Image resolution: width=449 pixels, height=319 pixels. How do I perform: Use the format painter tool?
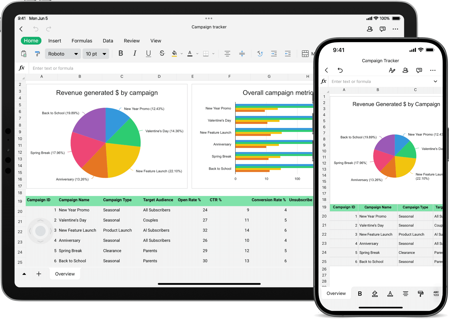[37, 53]
